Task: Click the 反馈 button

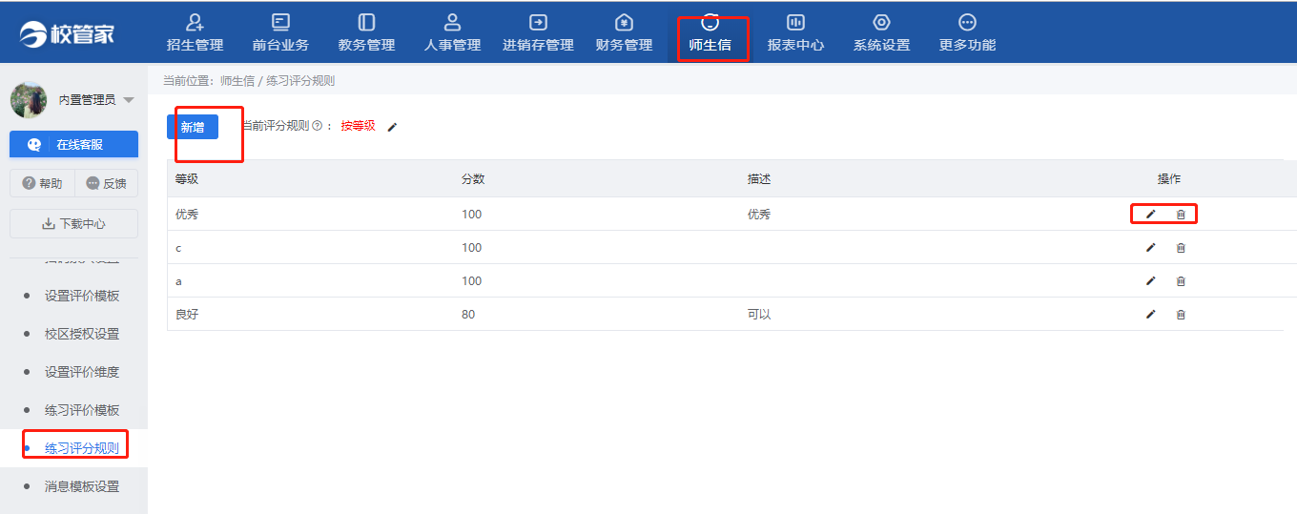Action: (x=106, y=183)
